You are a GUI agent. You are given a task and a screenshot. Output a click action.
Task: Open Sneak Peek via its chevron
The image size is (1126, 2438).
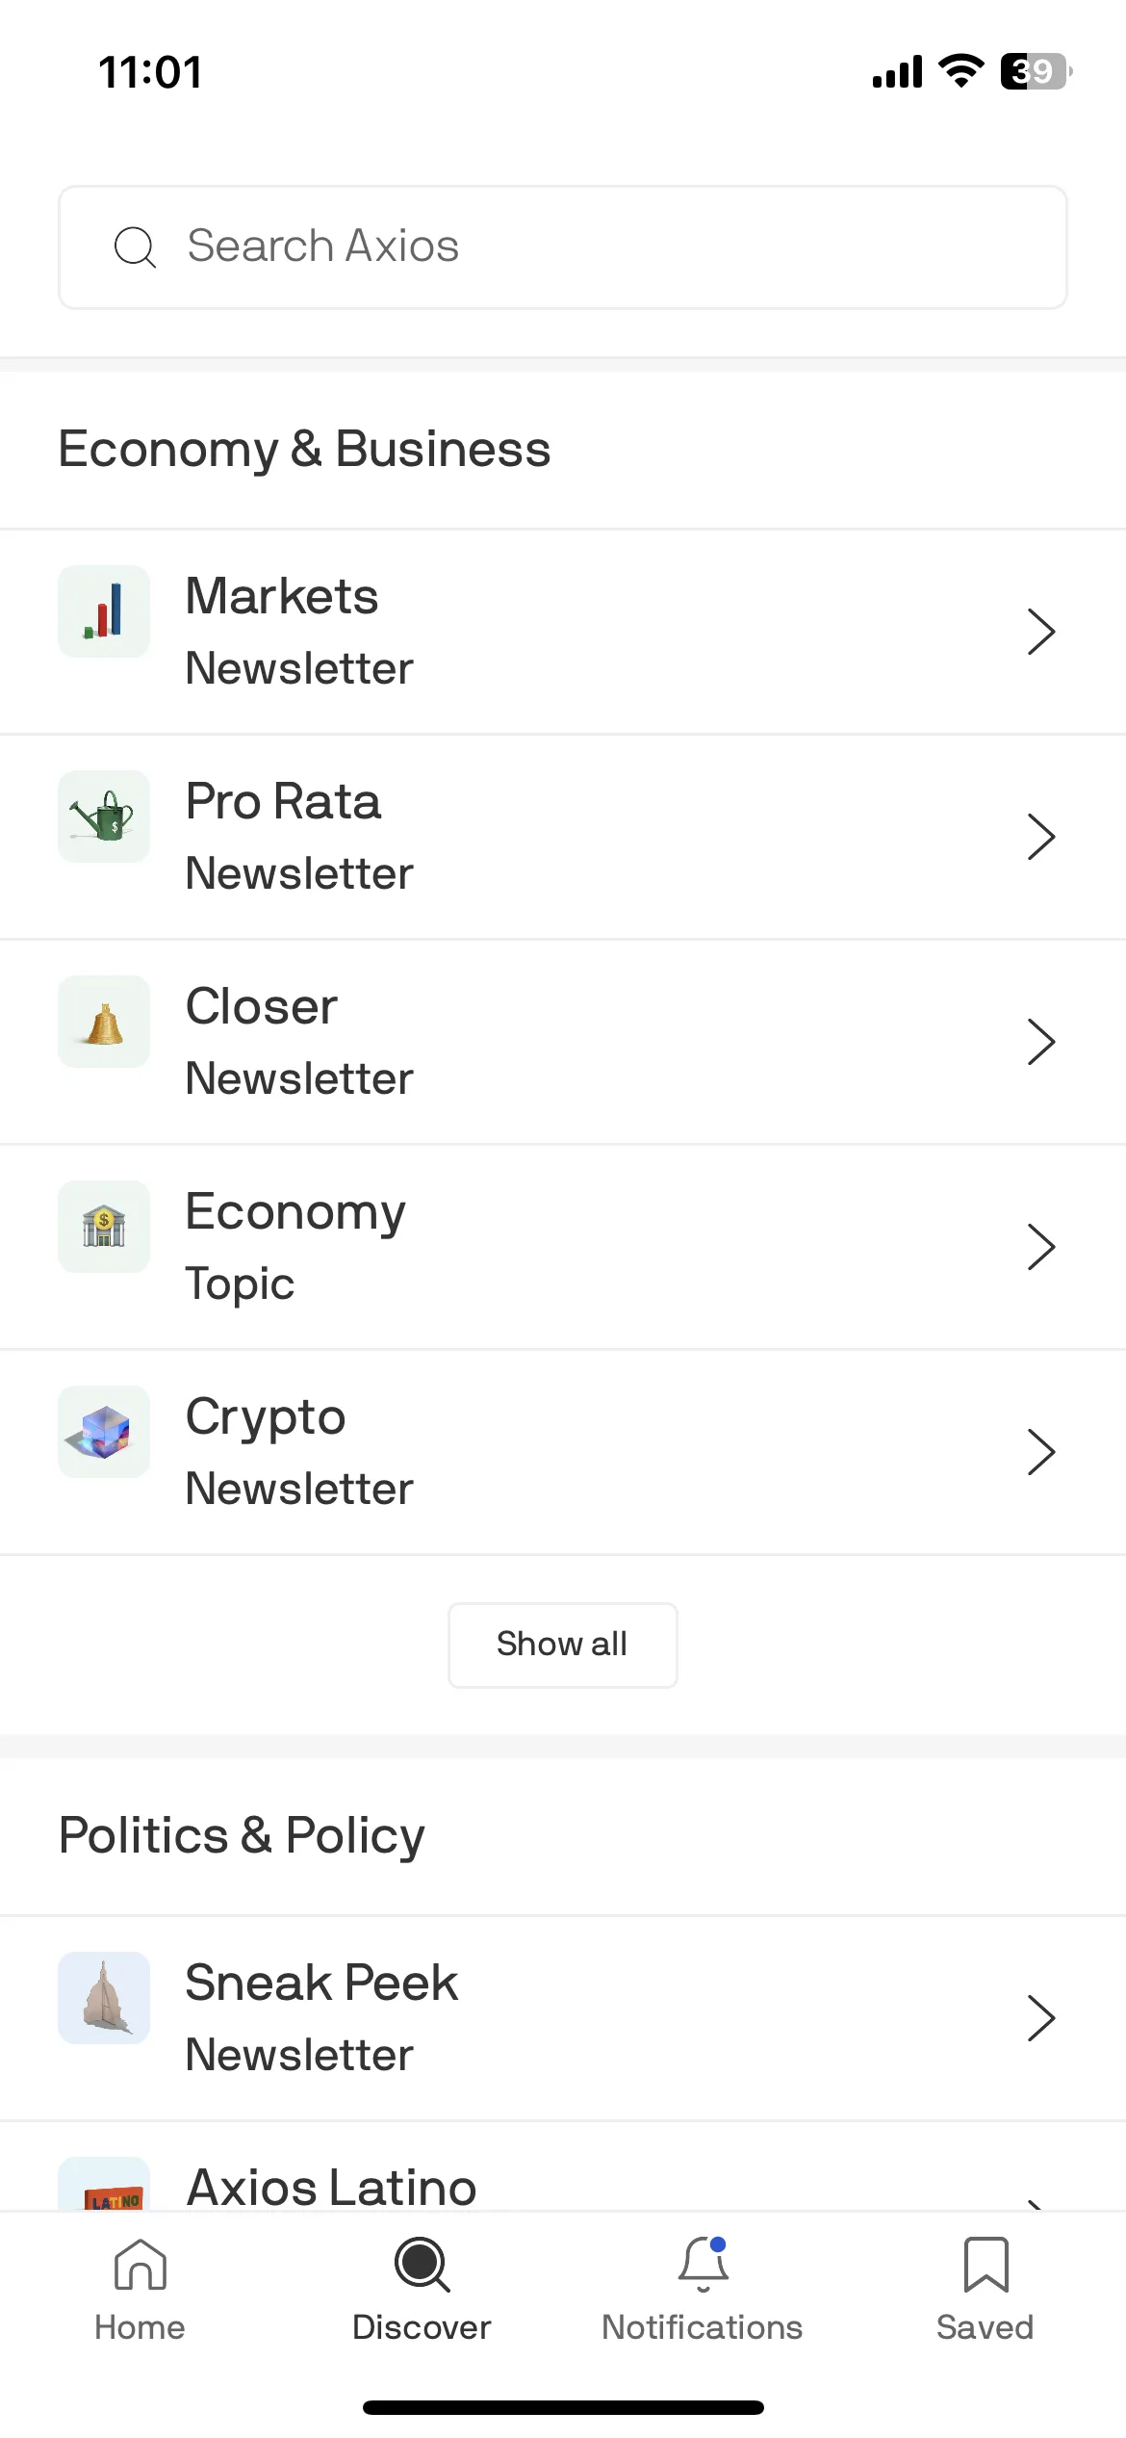tap(1041, 2018)
